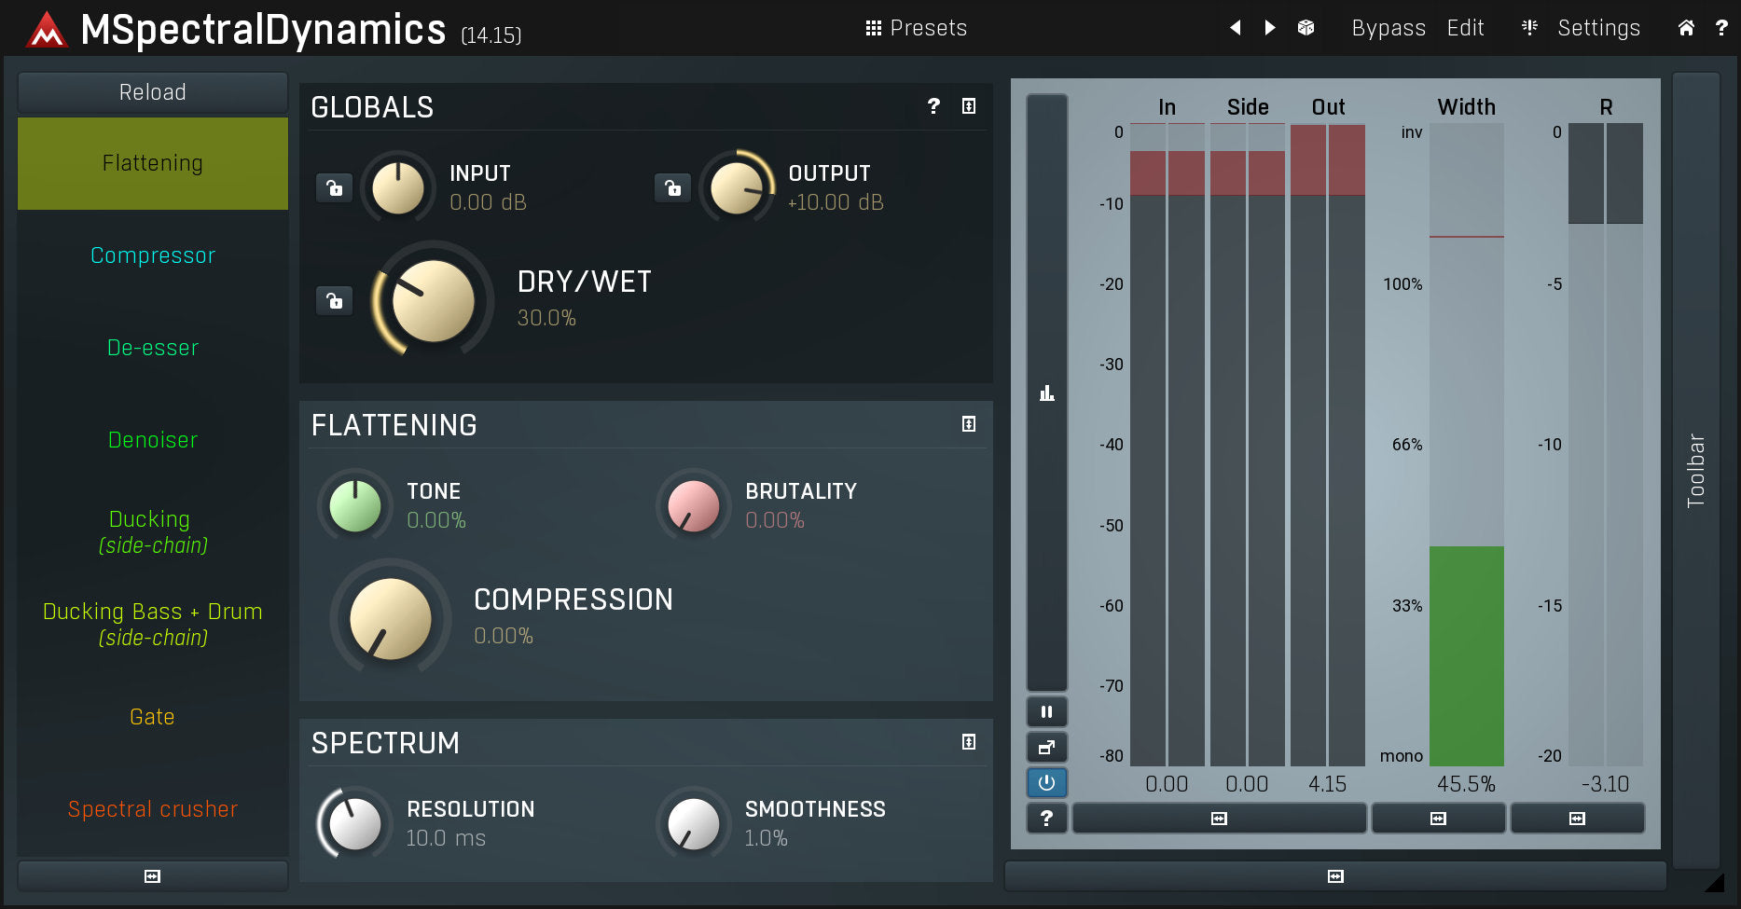Select the De-esser device mode
The height and width of the screenshot is (909, 1741).
point(153,348)
